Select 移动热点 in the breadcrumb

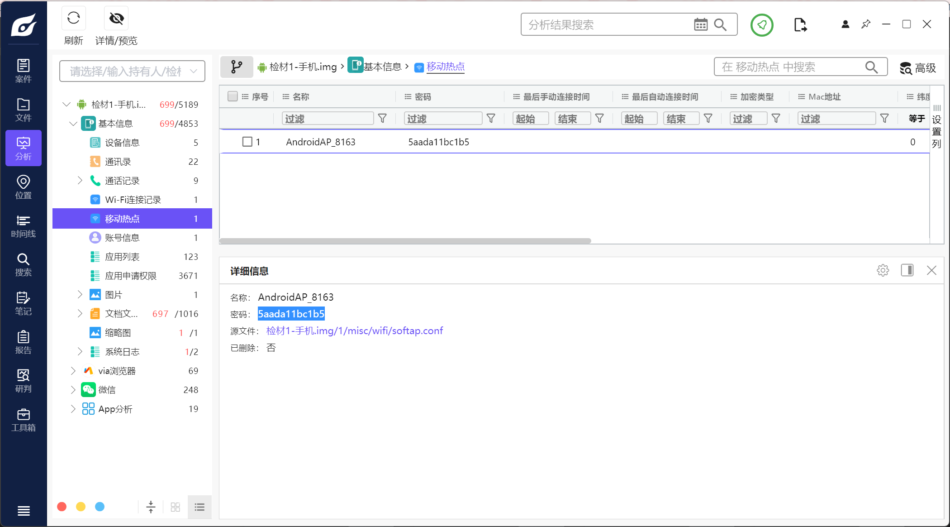point(446,67)
